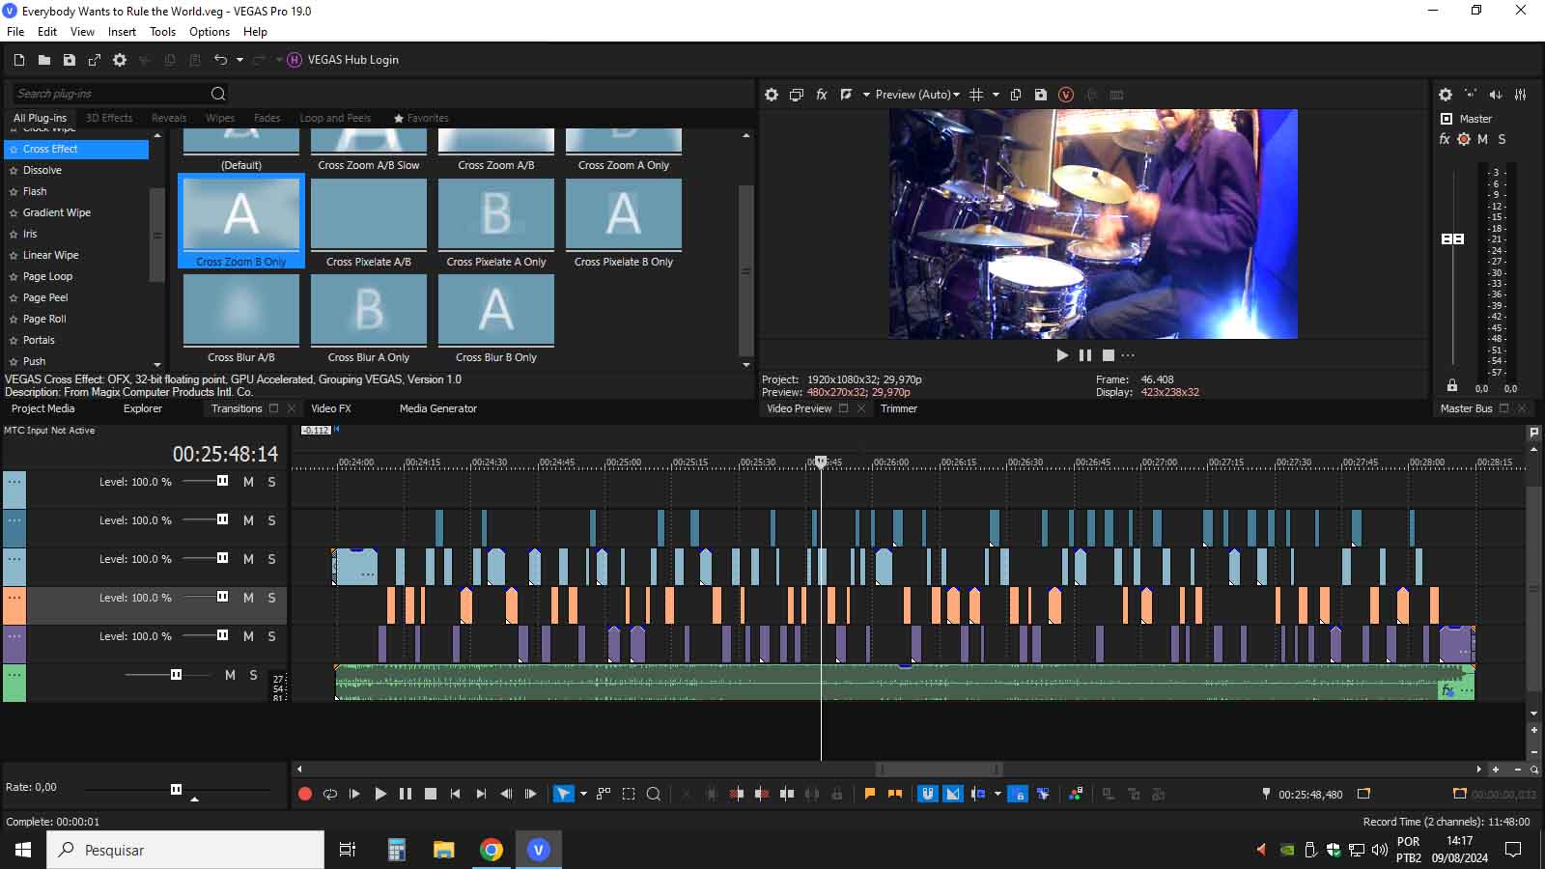Adjust Level slider on orange video track

pos(222,597)
